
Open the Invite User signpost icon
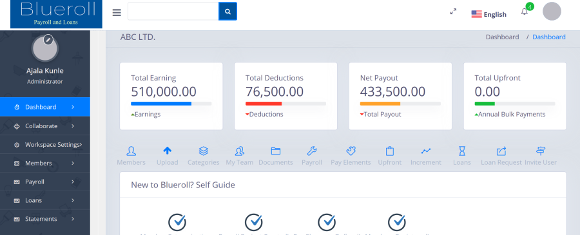(541, 151)
